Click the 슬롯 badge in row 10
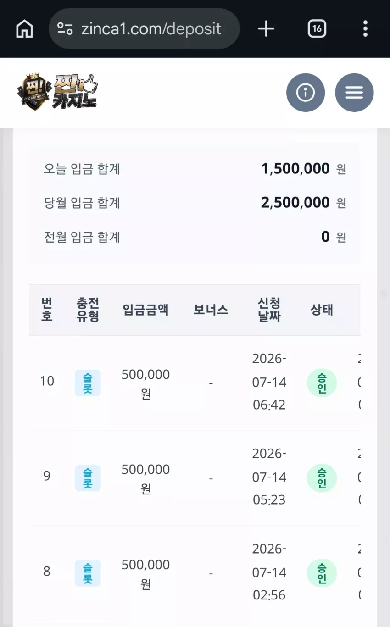The image size is (390, 627). (x=88, y=383)
